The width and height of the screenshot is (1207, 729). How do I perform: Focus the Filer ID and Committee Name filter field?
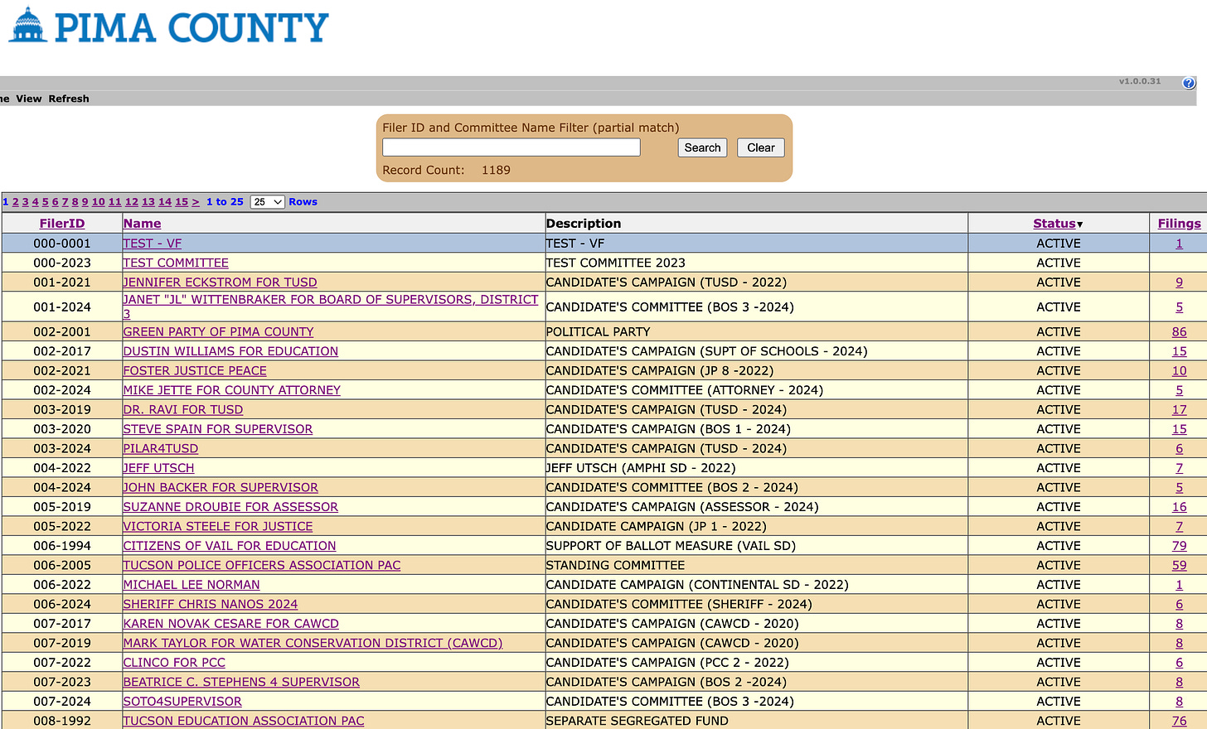(511, 147)
